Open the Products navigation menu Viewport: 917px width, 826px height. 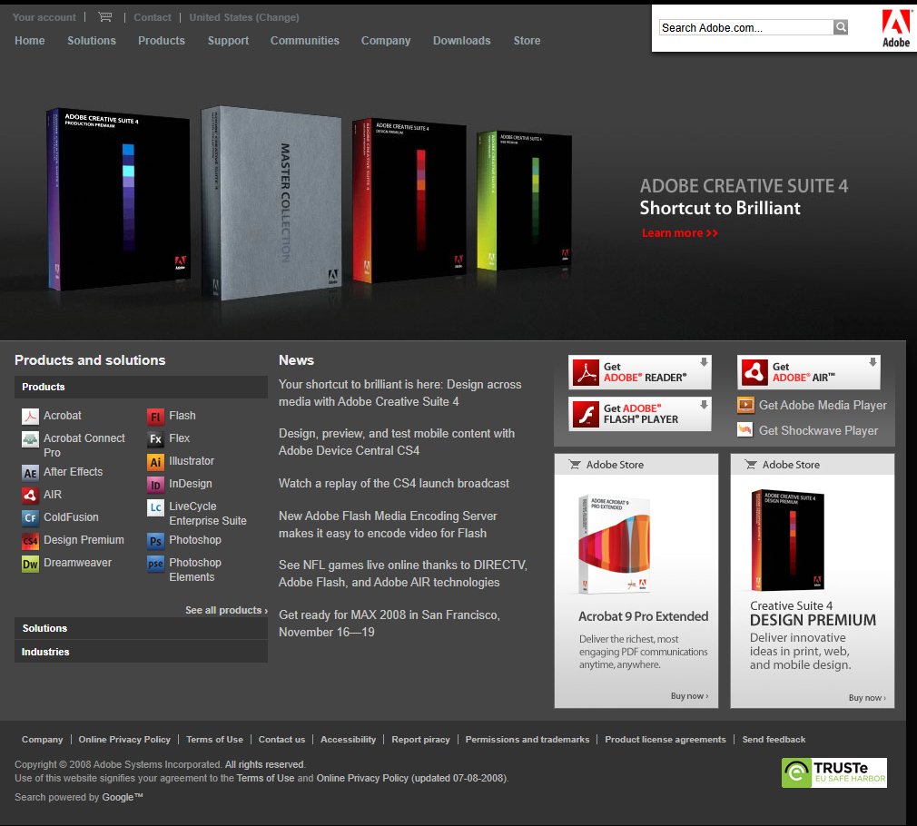tap(162, 40)
